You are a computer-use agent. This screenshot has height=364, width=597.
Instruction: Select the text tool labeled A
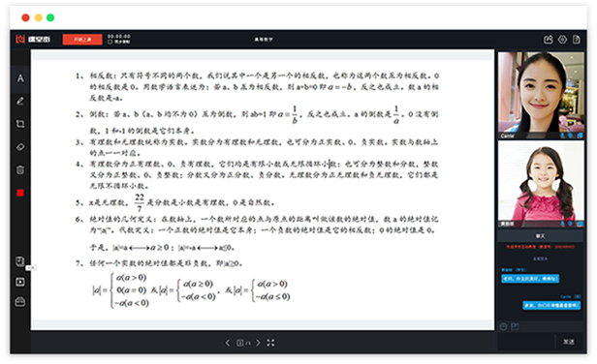tap(20, 78)
